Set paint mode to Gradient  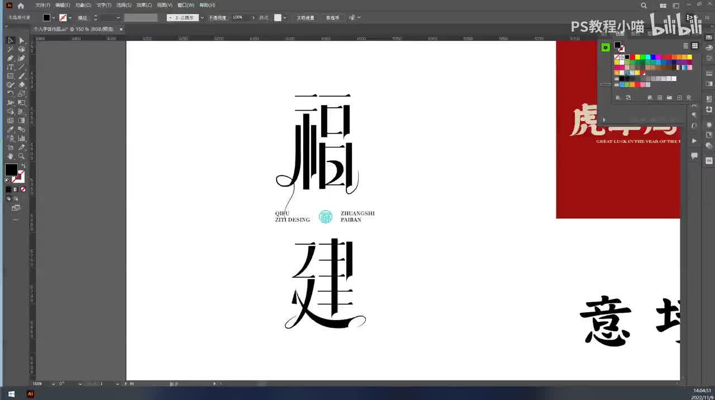click(x=16, y=189)
